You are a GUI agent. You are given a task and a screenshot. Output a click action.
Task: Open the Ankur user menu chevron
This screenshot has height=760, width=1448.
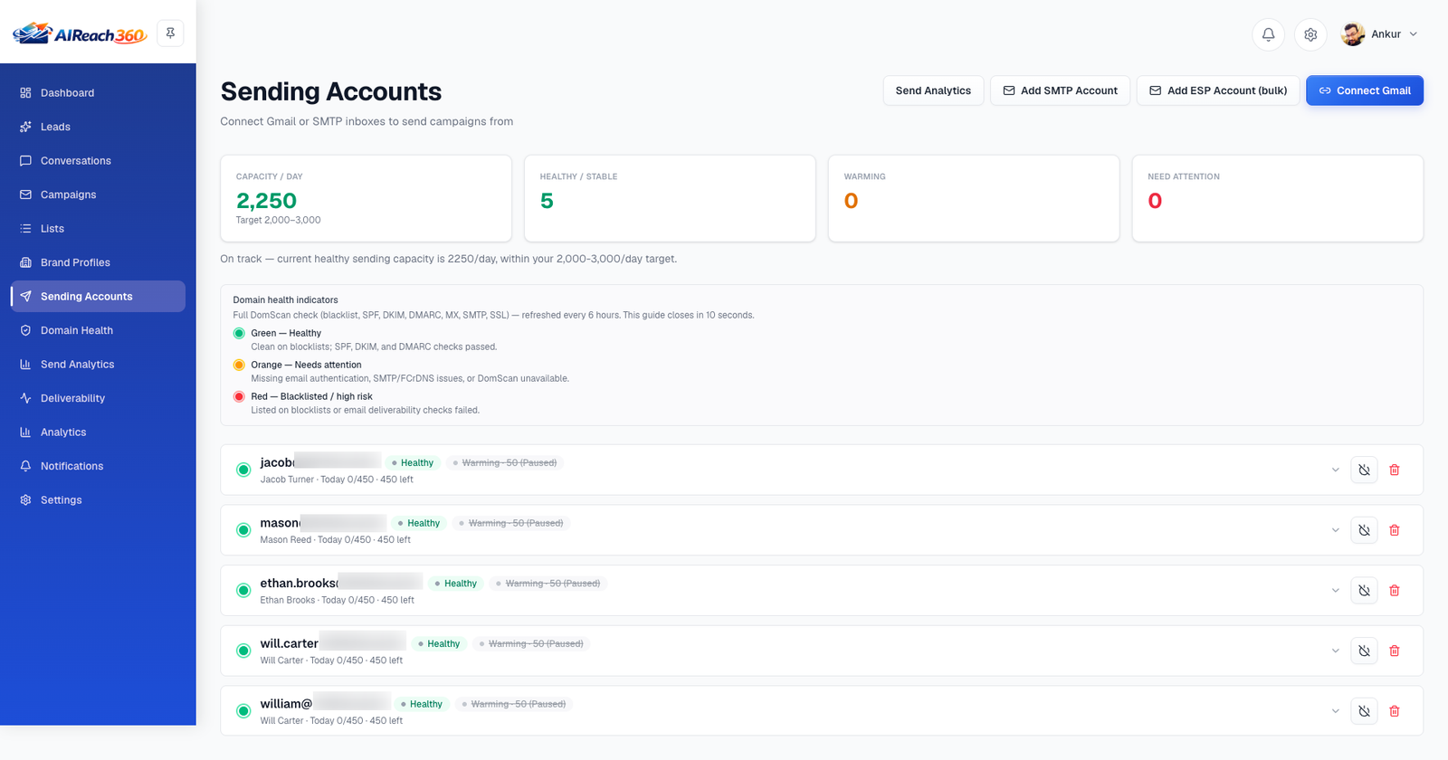tap(1414, 34)
